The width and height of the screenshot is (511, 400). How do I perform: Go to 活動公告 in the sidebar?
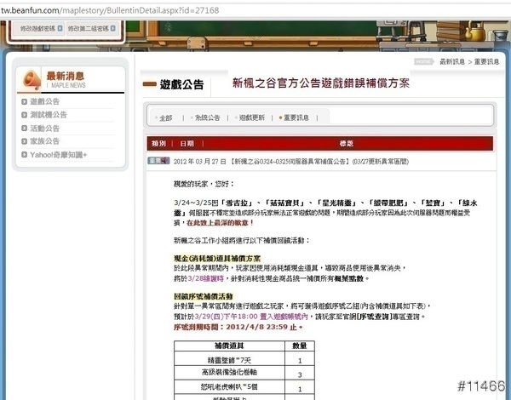44,129
